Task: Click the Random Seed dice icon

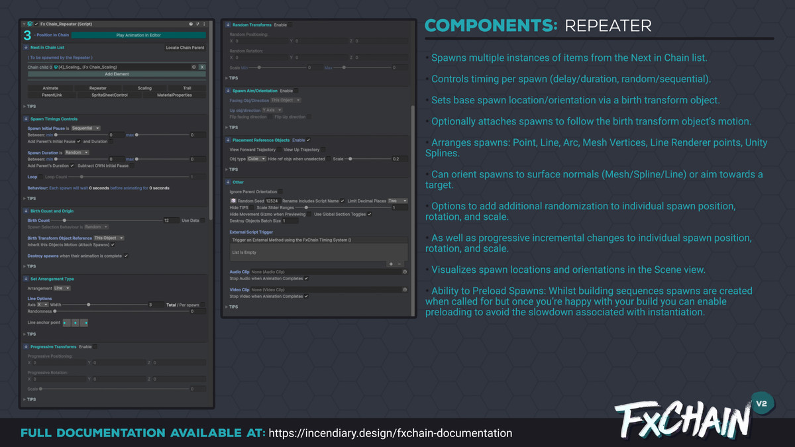Action: 233,200
